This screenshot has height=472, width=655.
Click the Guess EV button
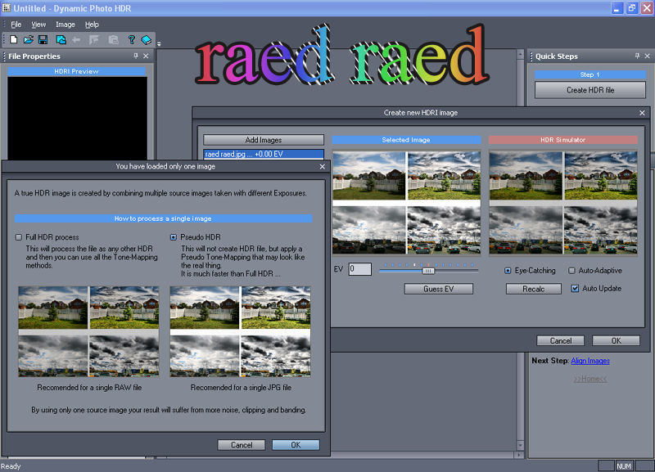439,289
